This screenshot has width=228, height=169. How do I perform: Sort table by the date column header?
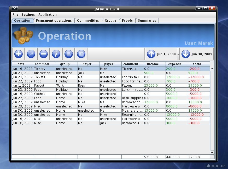coord(23,64)
